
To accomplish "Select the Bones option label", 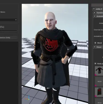I will pyautogui.click(x=3, y=12).
